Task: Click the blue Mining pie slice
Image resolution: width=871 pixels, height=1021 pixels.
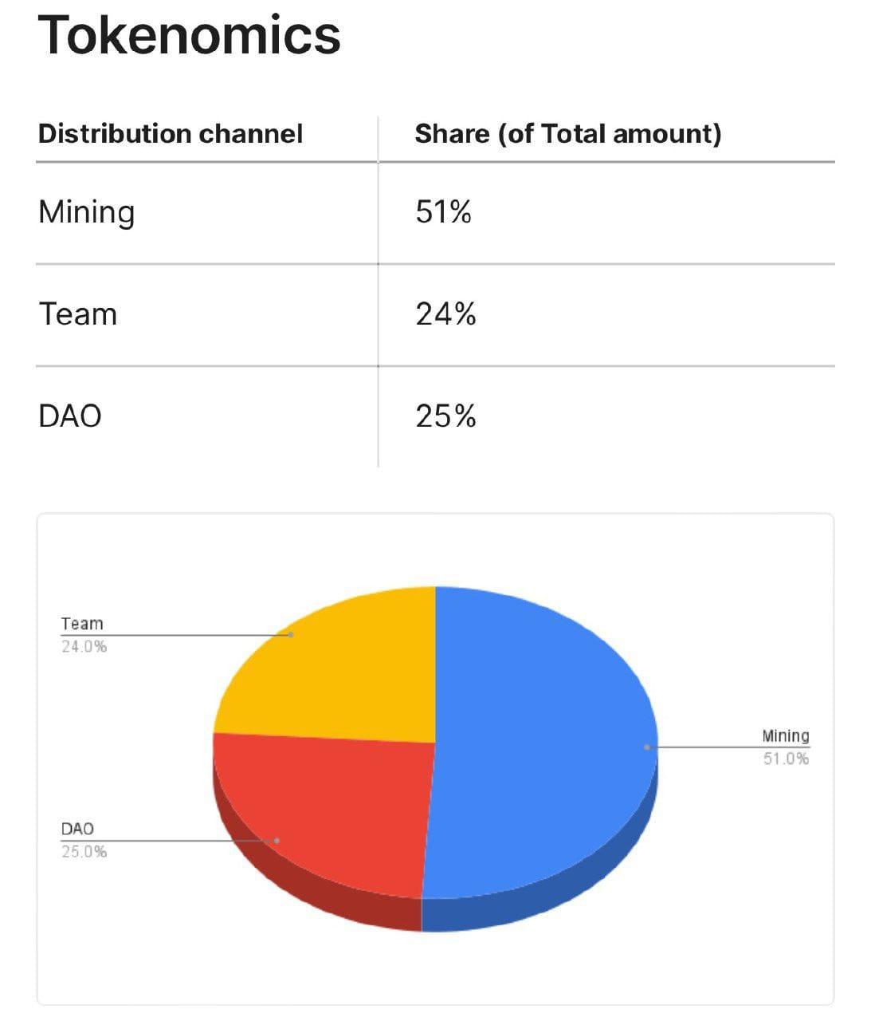Action: 542,742
